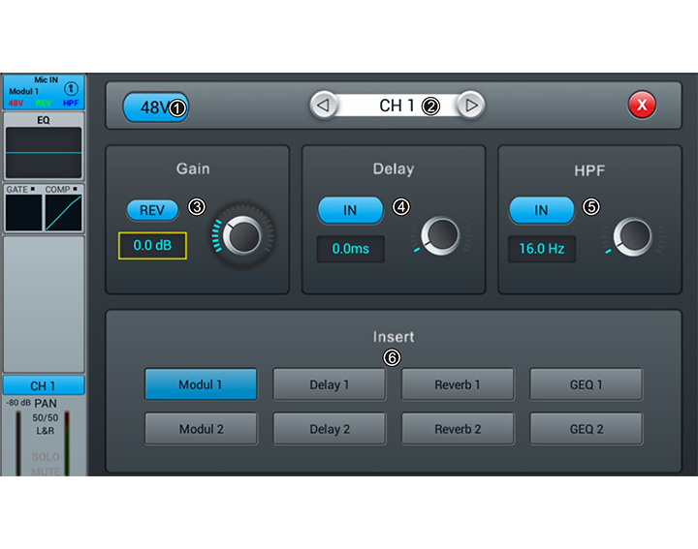Go to the previous channel with left arrow
The width and height of the screenshot is (698, 549).
(324, 106)
